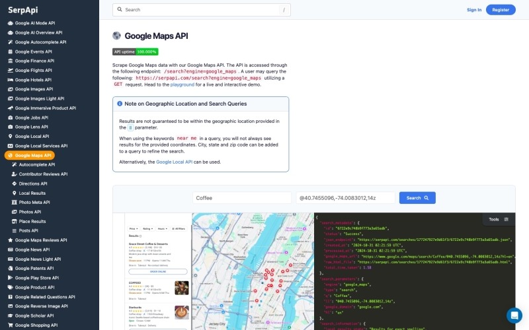Click the Google Flights API airplane icon

10,70
